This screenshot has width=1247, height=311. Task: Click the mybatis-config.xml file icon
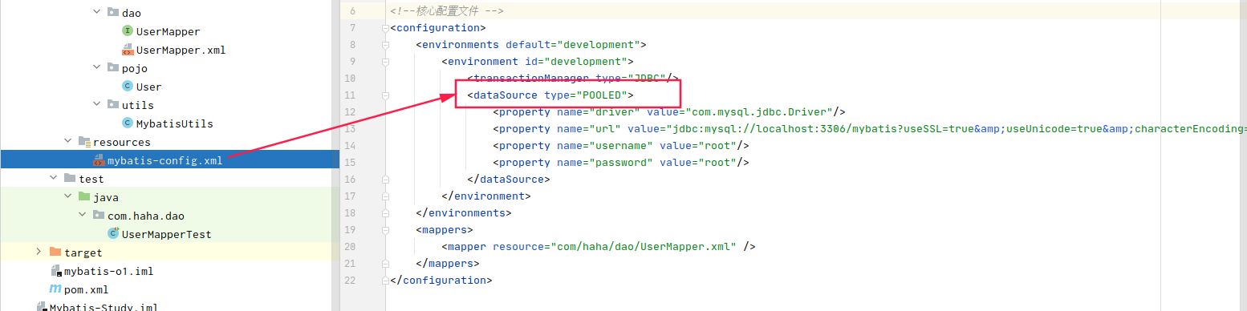pyautogui.click(x=98, y=160)
